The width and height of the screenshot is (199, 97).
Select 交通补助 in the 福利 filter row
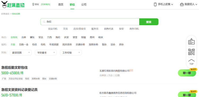tap(80, 45)
